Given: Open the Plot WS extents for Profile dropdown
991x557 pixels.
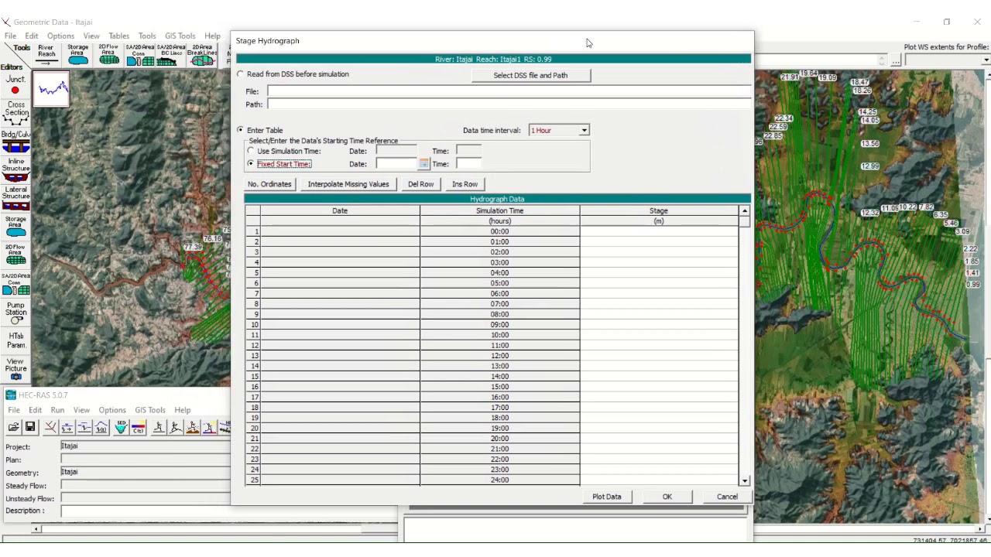Looking at the screenshot, I should pos(986,60).
